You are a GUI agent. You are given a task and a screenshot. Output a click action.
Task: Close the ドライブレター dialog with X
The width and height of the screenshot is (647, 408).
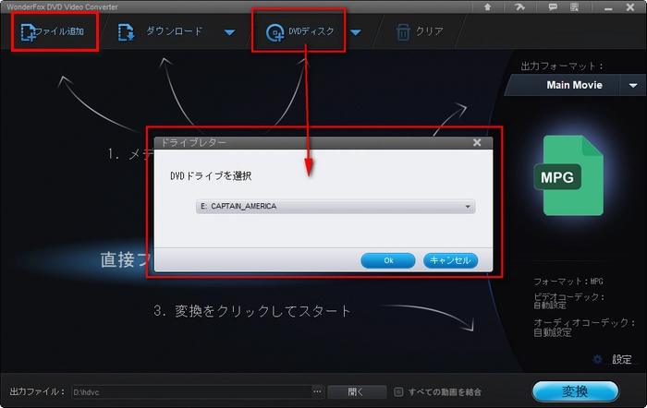coord(477,143)
